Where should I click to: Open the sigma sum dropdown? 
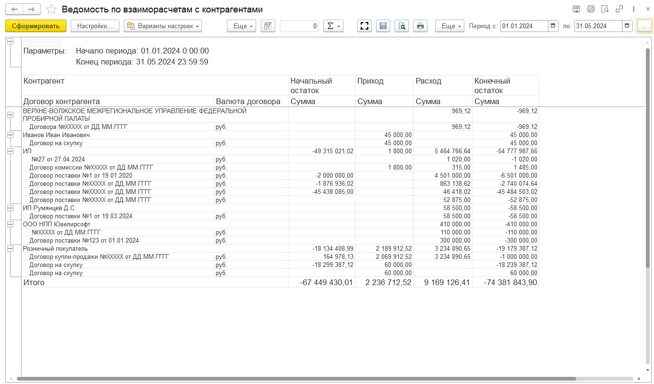333,26
